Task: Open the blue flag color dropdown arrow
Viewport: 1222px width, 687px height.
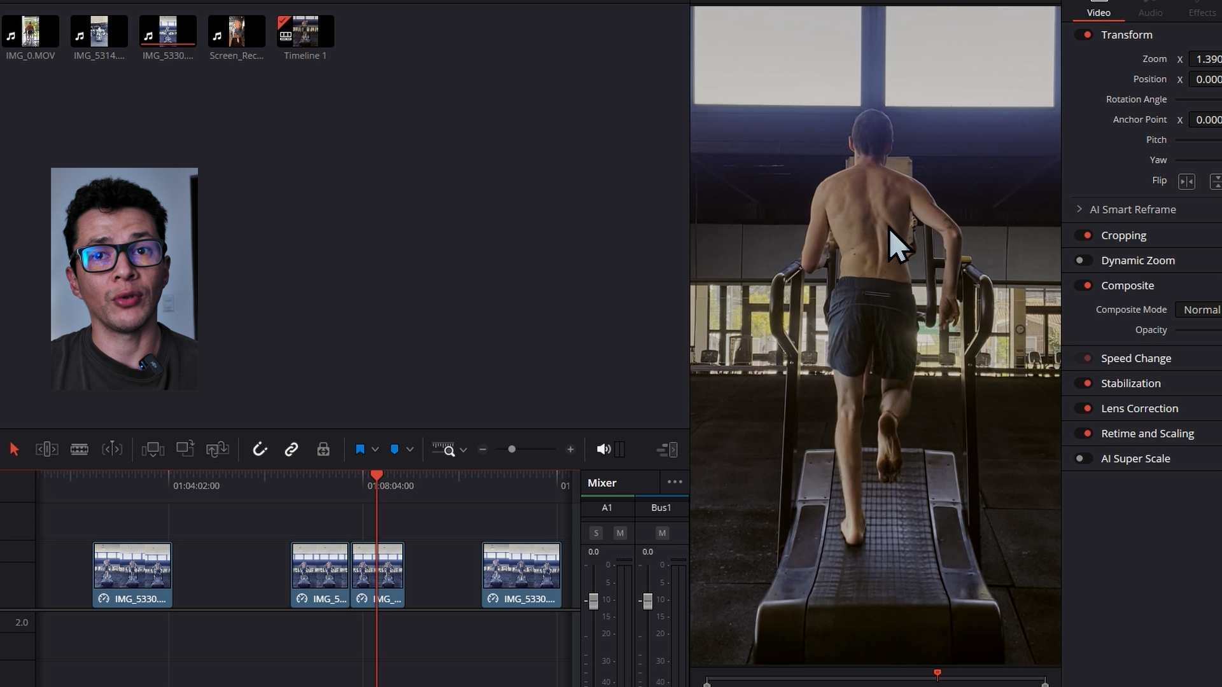Action: coord(376,450)
